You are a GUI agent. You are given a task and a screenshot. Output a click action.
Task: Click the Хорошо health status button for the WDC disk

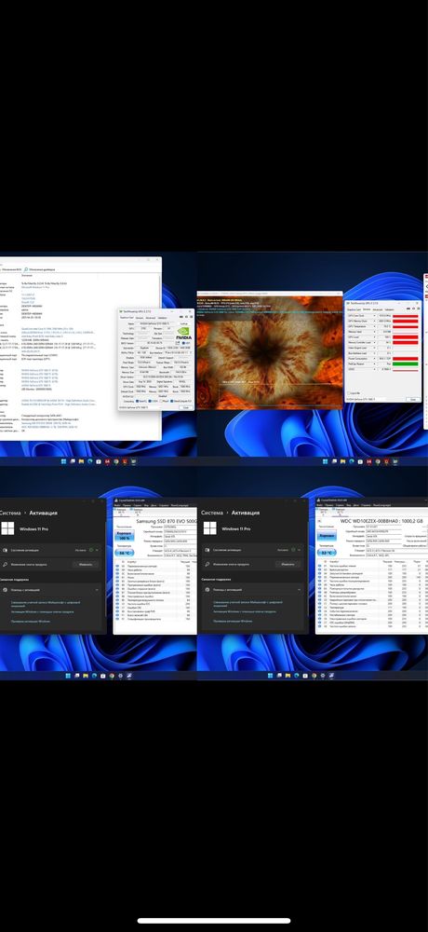[x=327, y=536]
